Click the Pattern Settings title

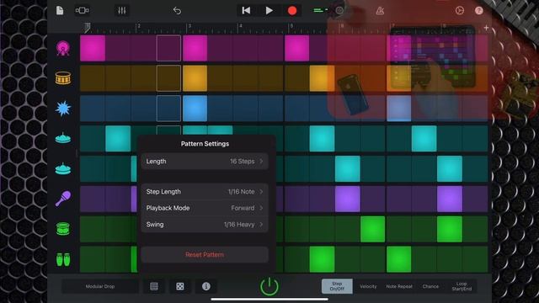[x=205, y=144]
